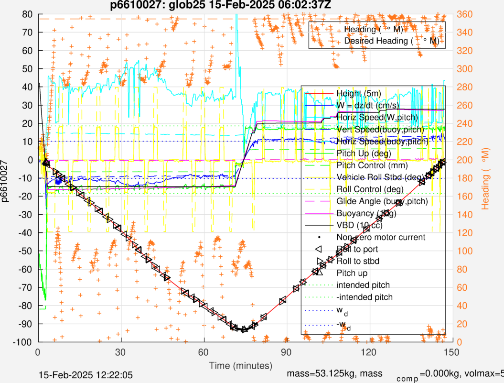
Task: Select the "W = dz/dt (cm/s)" legend entry
Action: tap(368, 105)
